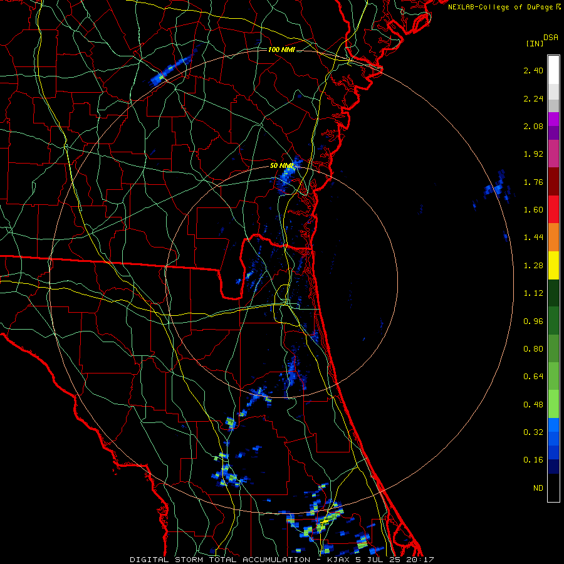Click the 2.40 legend value
Viewport: 564px width, 564px height.
(533, 70)
